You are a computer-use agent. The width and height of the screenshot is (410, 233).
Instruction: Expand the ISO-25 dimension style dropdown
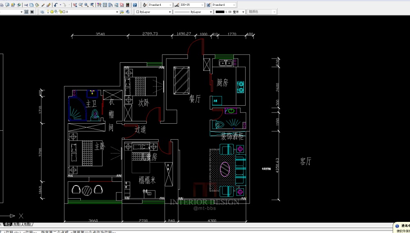(x=192, y=5)
